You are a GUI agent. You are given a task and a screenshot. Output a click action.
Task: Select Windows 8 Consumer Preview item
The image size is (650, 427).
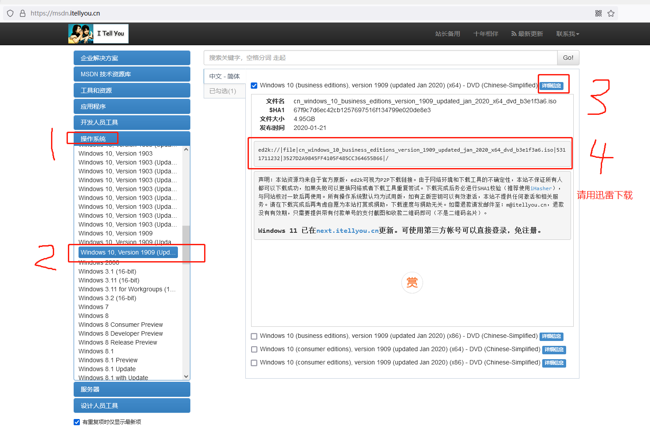click(121, 325)
